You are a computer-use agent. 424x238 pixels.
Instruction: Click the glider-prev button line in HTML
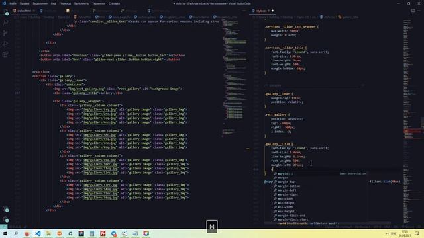(112, 55)
